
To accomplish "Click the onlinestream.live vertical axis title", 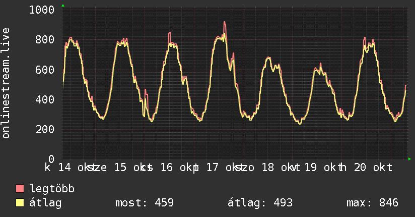I will 6,83.
